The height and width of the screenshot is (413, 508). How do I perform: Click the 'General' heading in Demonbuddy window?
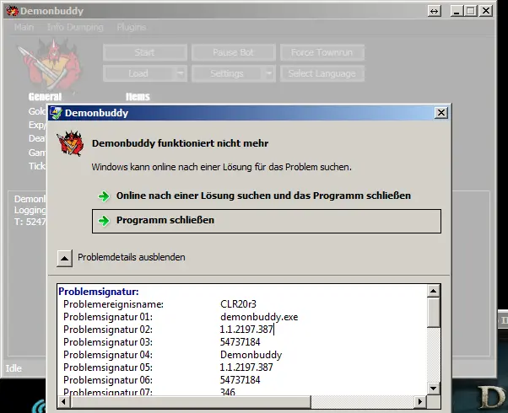[45, 96]
